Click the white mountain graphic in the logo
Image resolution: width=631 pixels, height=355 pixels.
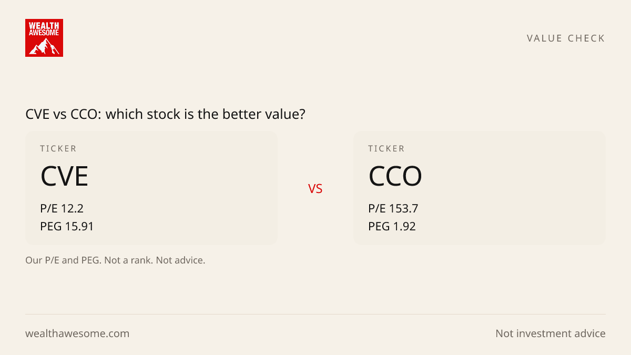click(x=44, y=47)
